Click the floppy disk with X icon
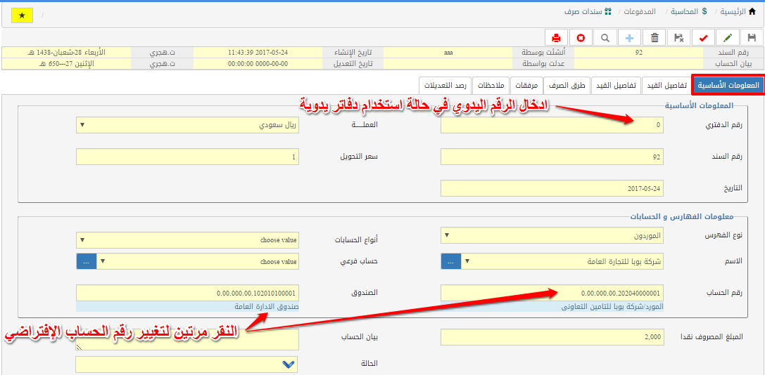The image size is (765, 375). 678,38
